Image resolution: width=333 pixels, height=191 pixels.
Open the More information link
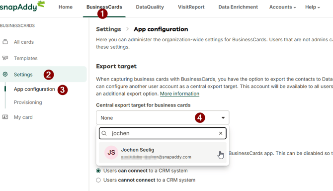tap(179, 94)
